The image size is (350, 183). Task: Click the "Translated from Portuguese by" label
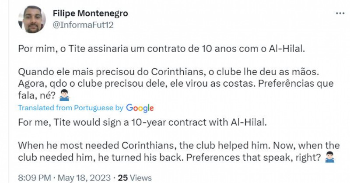(70, 108)
